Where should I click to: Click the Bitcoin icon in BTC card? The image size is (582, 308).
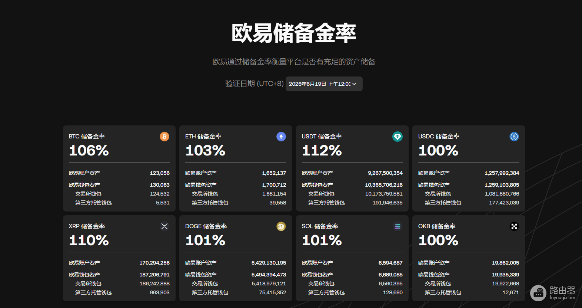(x=164, y=137)
